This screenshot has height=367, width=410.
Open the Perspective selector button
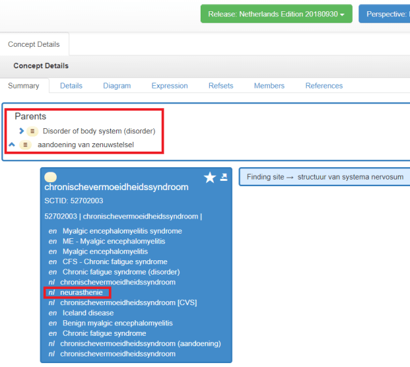tap(385, 14)
